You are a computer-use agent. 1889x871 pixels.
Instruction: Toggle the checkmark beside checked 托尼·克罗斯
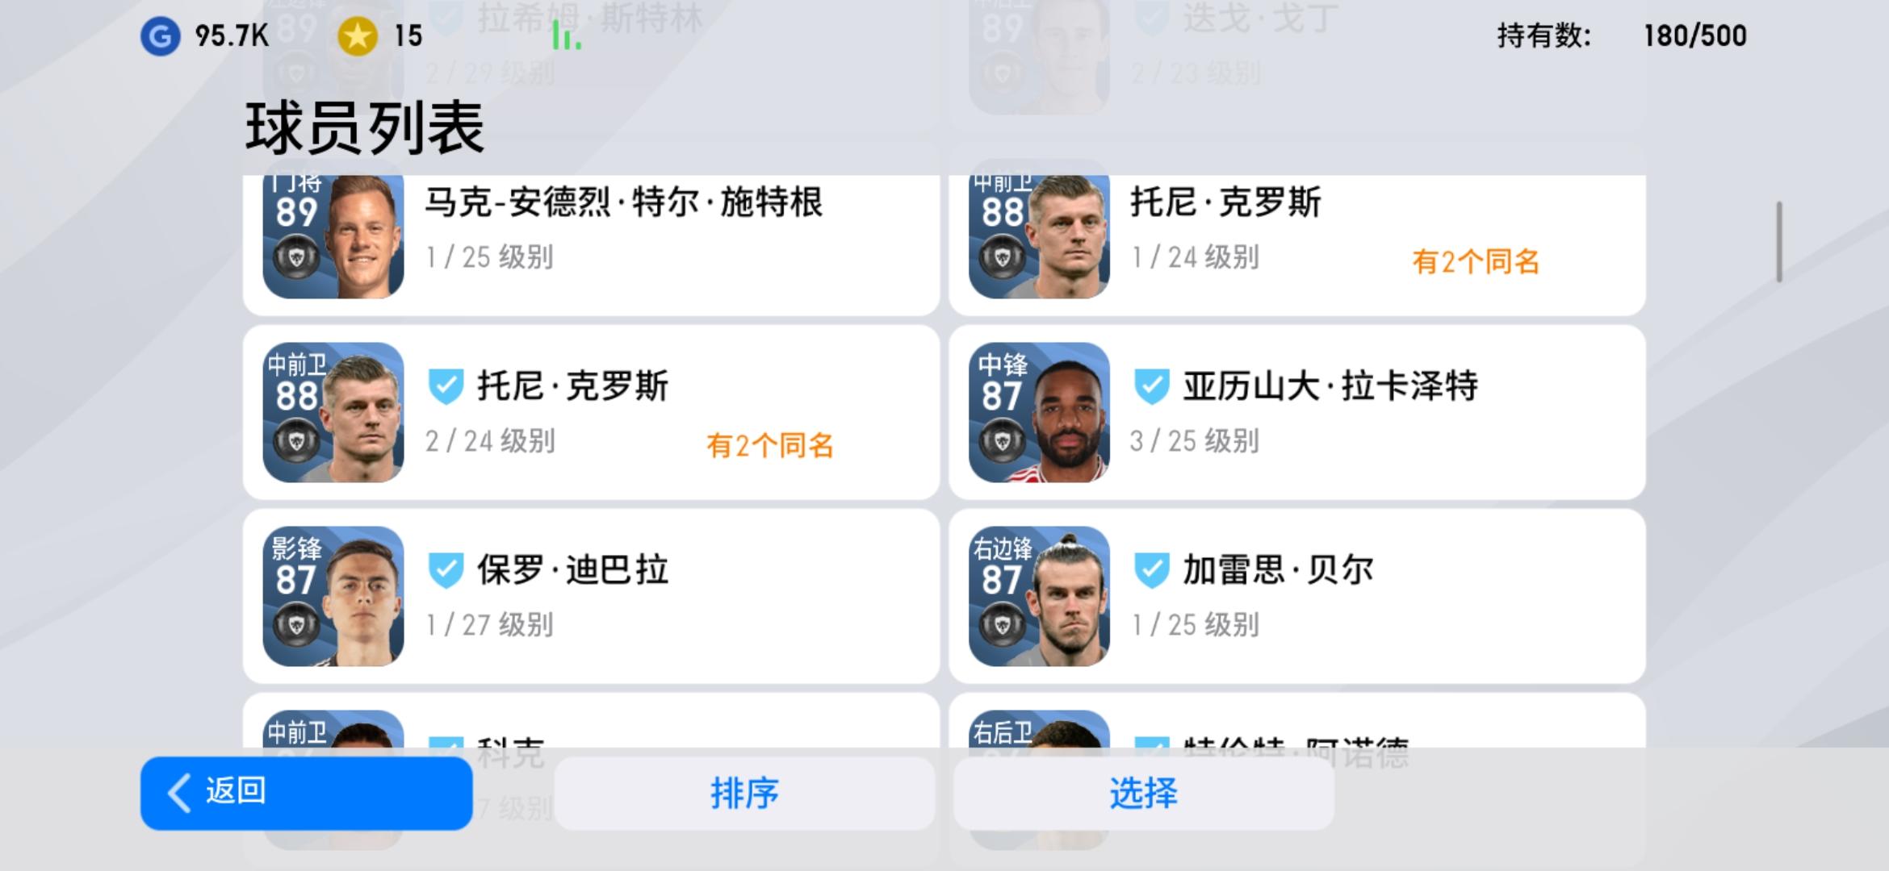(x=446, y=386)
